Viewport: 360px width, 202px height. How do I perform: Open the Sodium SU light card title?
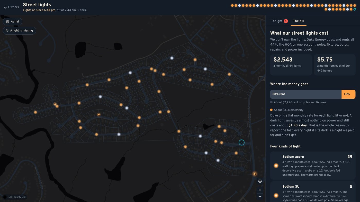coord(291,187)
